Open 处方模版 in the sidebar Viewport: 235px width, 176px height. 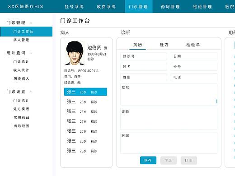(x=21, y=109)
